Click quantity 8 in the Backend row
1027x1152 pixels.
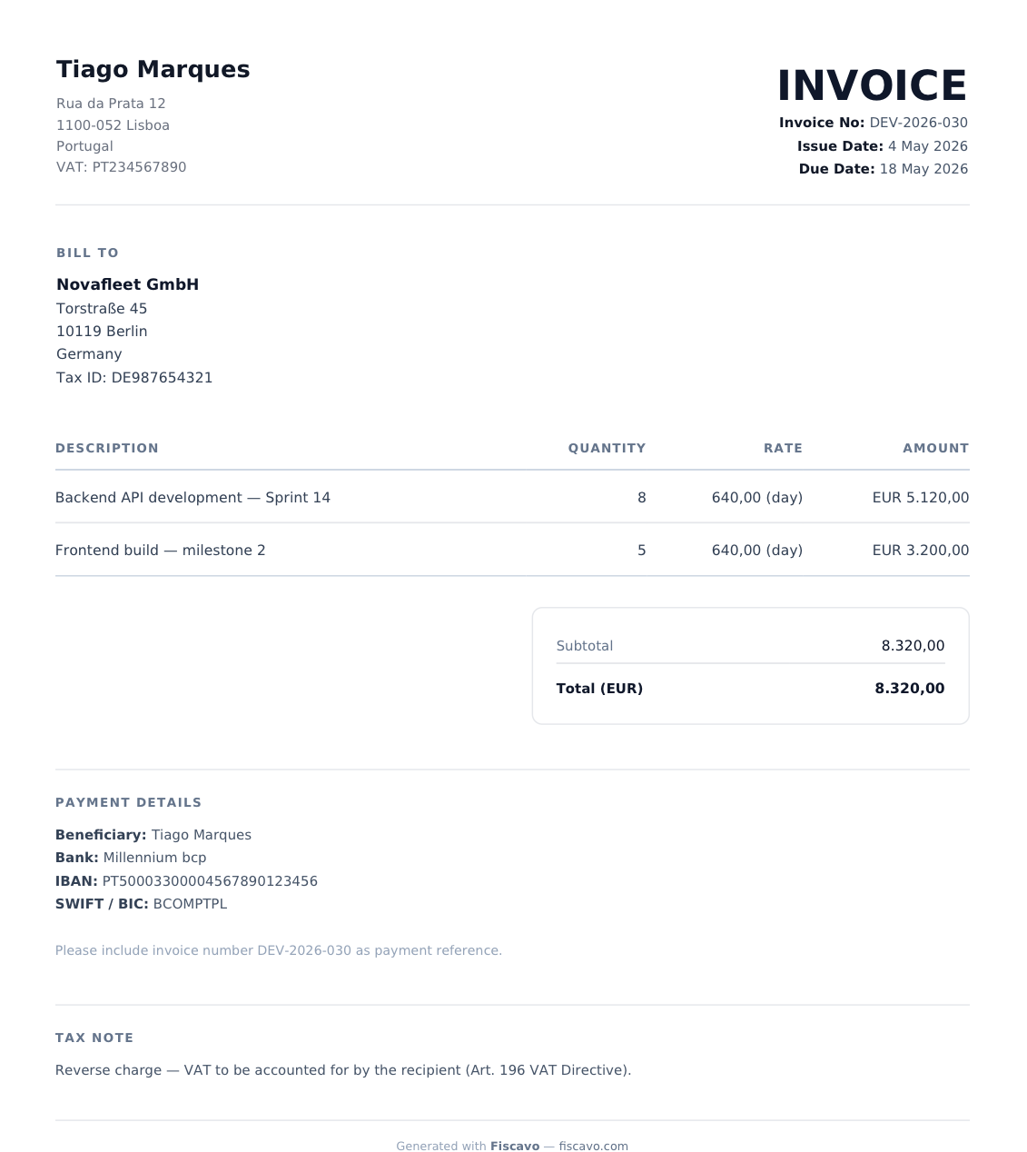642,498
